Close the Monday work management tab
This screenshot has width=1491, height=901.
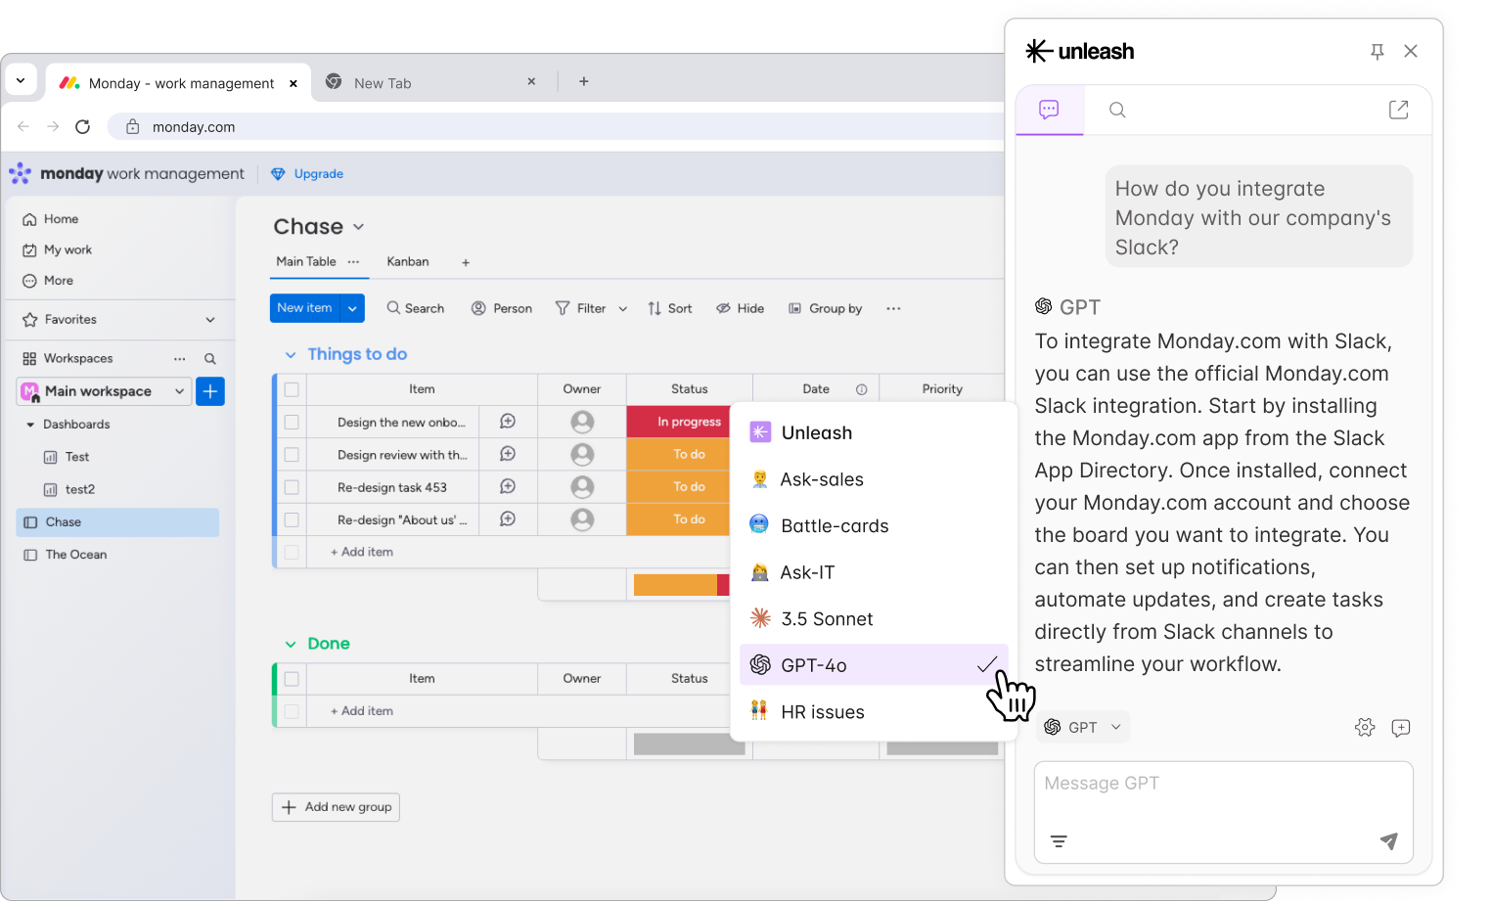coord(294,83)
